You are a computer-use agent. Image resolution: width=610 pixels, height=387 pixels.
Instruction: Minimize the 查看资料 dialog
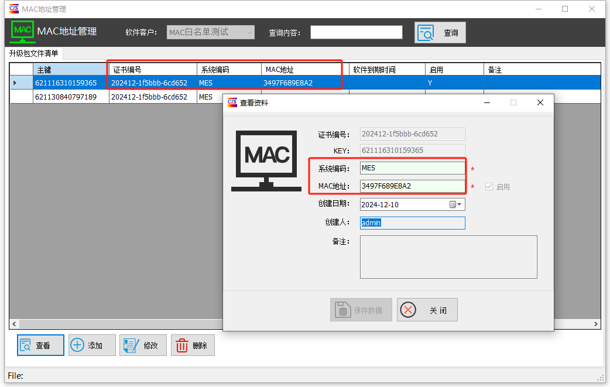coord(486,102)
